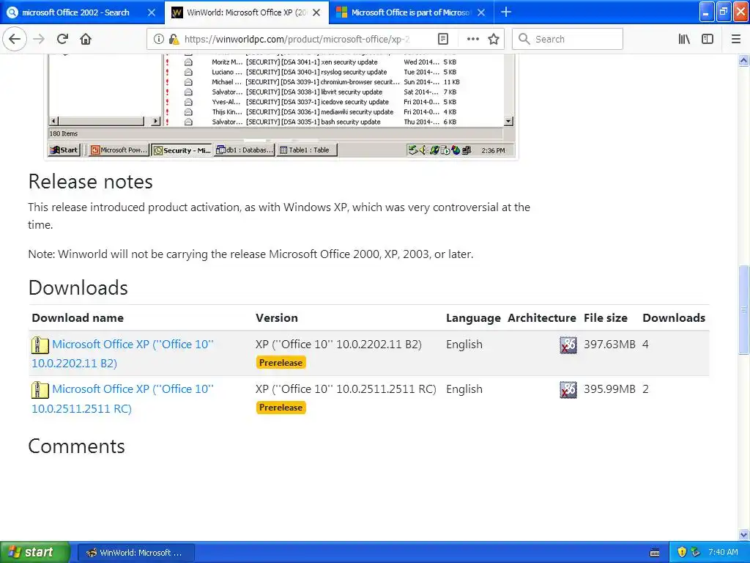This screenshot has width=750, height=563.
Task: Go back to the previous page
Action: 15,39
